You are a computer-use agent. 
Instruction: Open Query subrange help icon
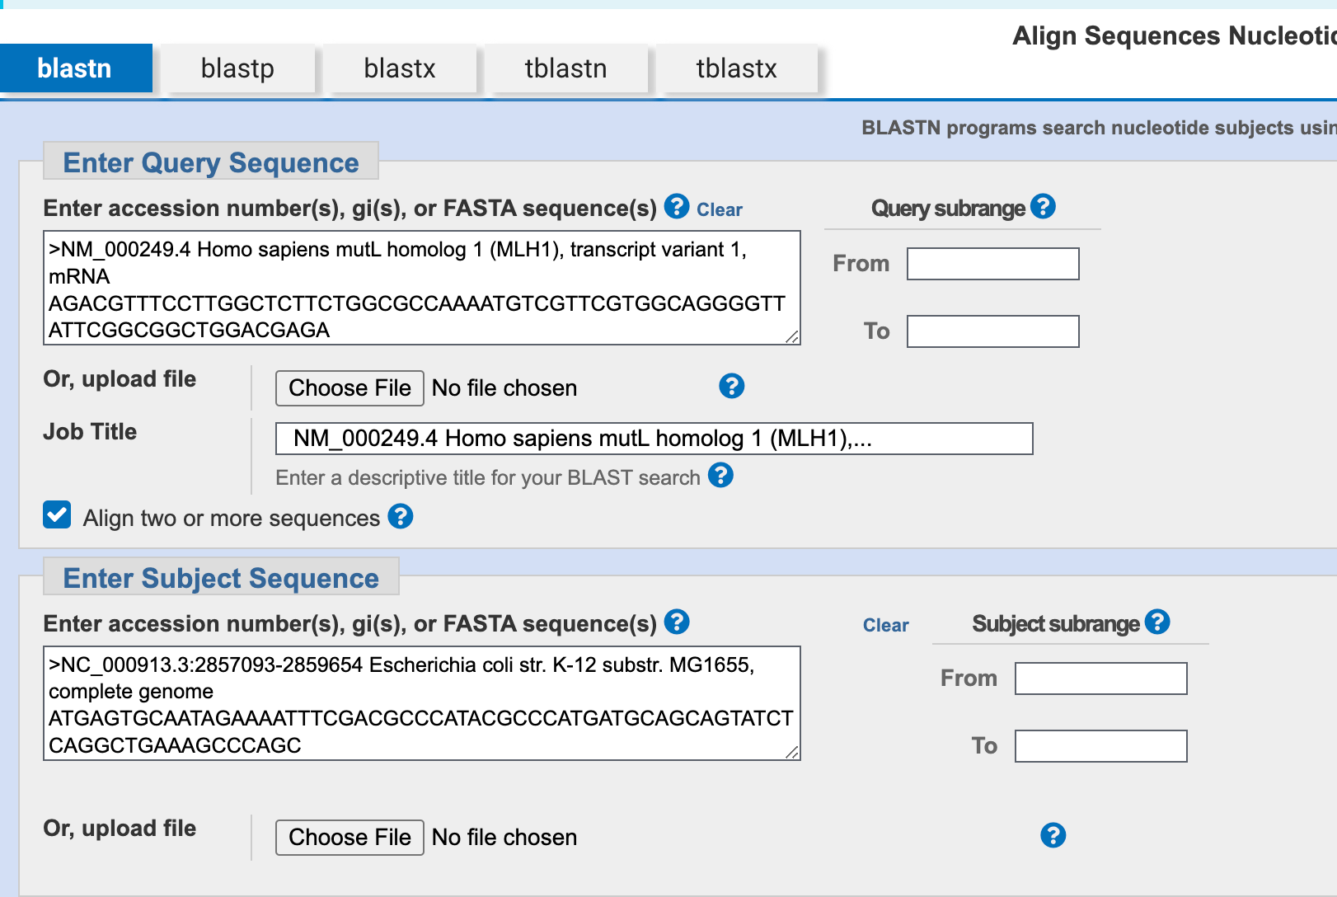pos(1043,206)
